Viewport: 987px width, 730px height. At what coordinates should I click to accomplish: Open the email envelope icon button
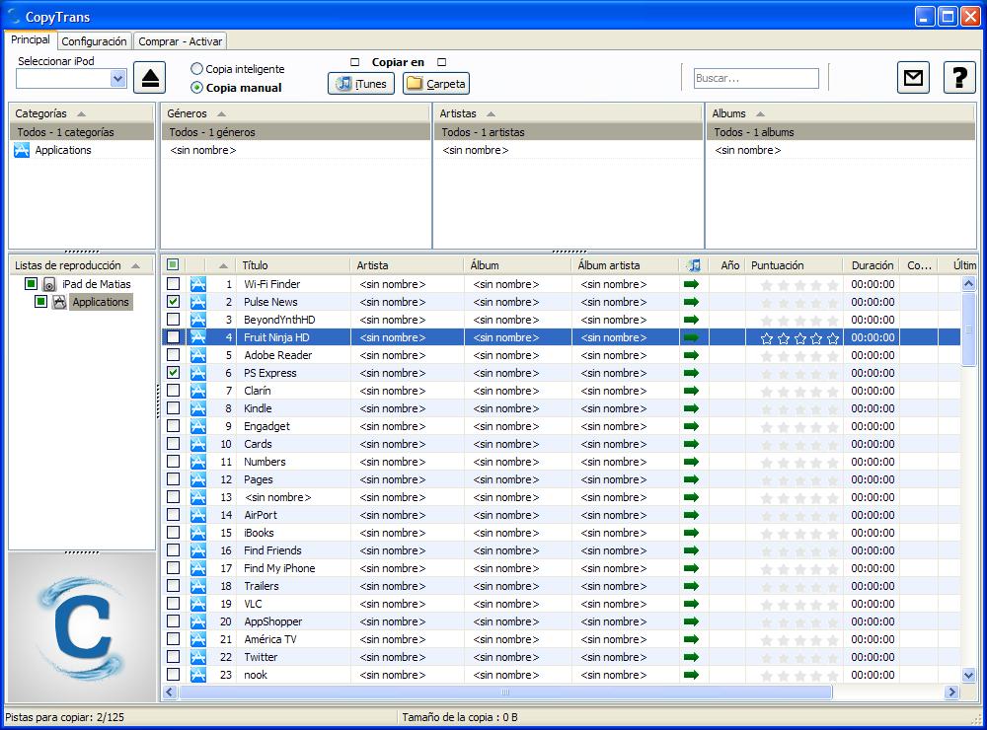click(913, 78)
